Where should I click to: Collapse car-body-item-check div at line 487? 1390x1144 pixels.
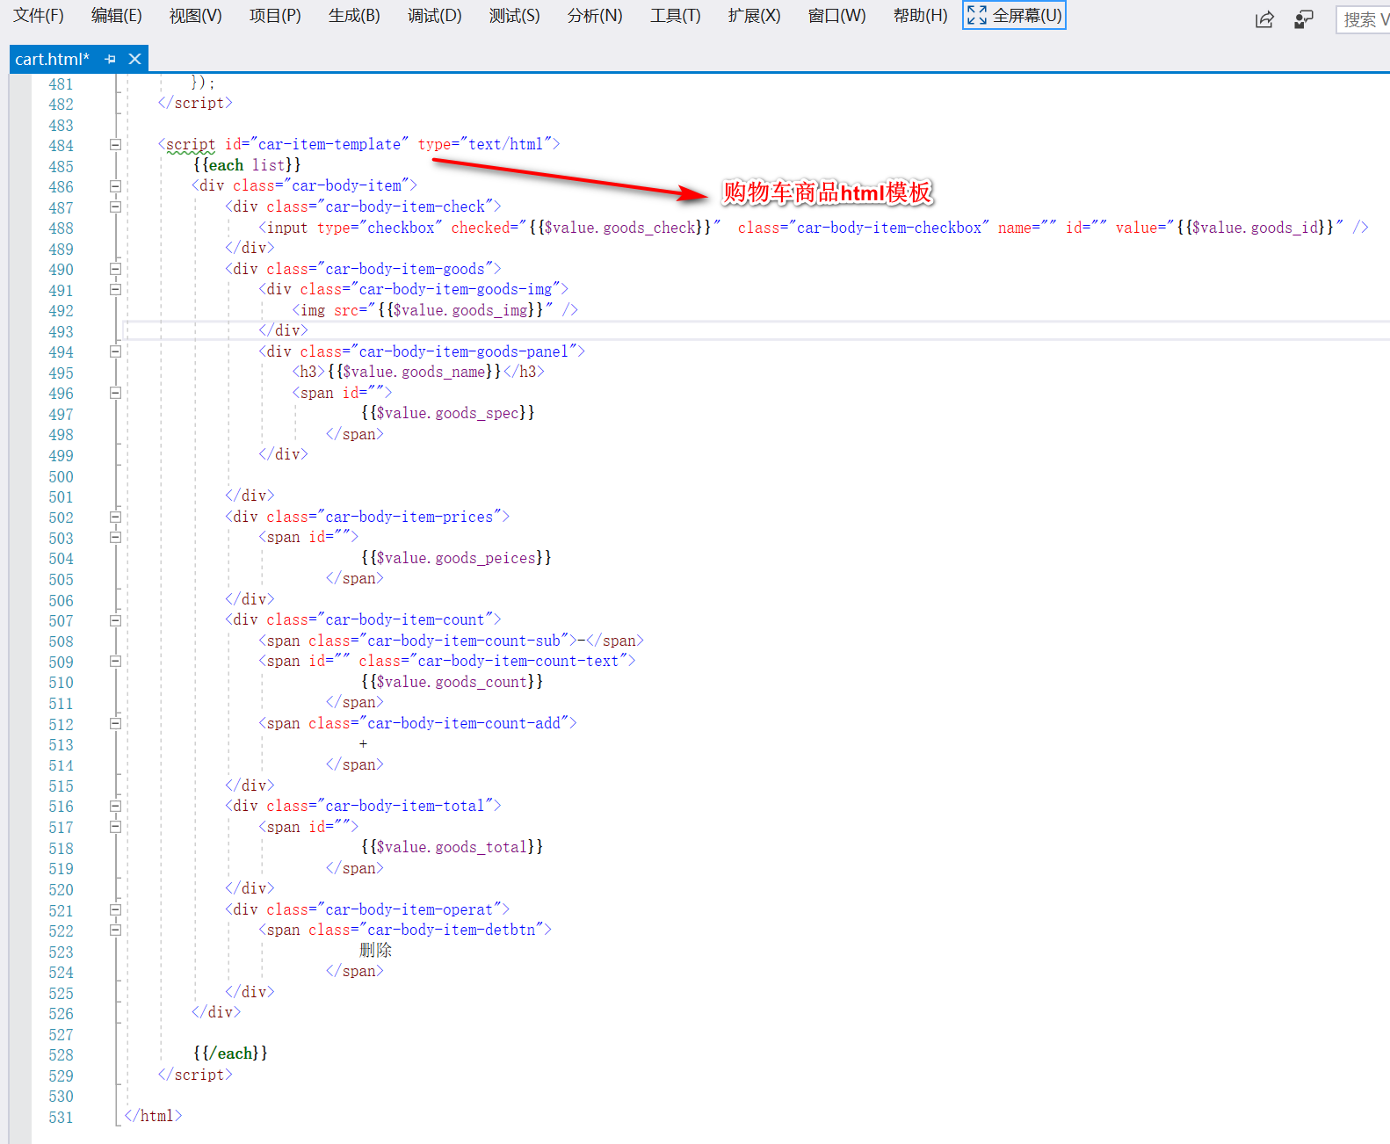point(115,206)
